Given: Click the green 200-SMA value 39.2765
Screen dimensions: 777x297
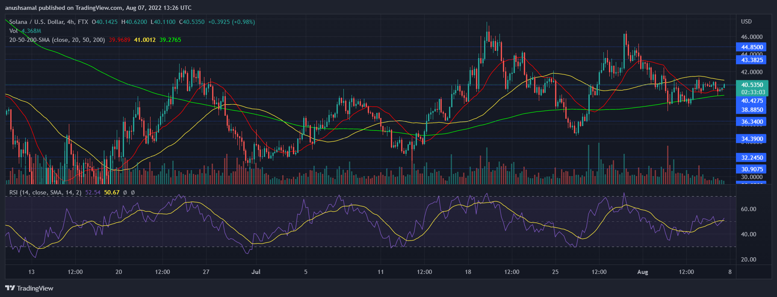Looking at the screenshot, I should (x=170, y=40).
